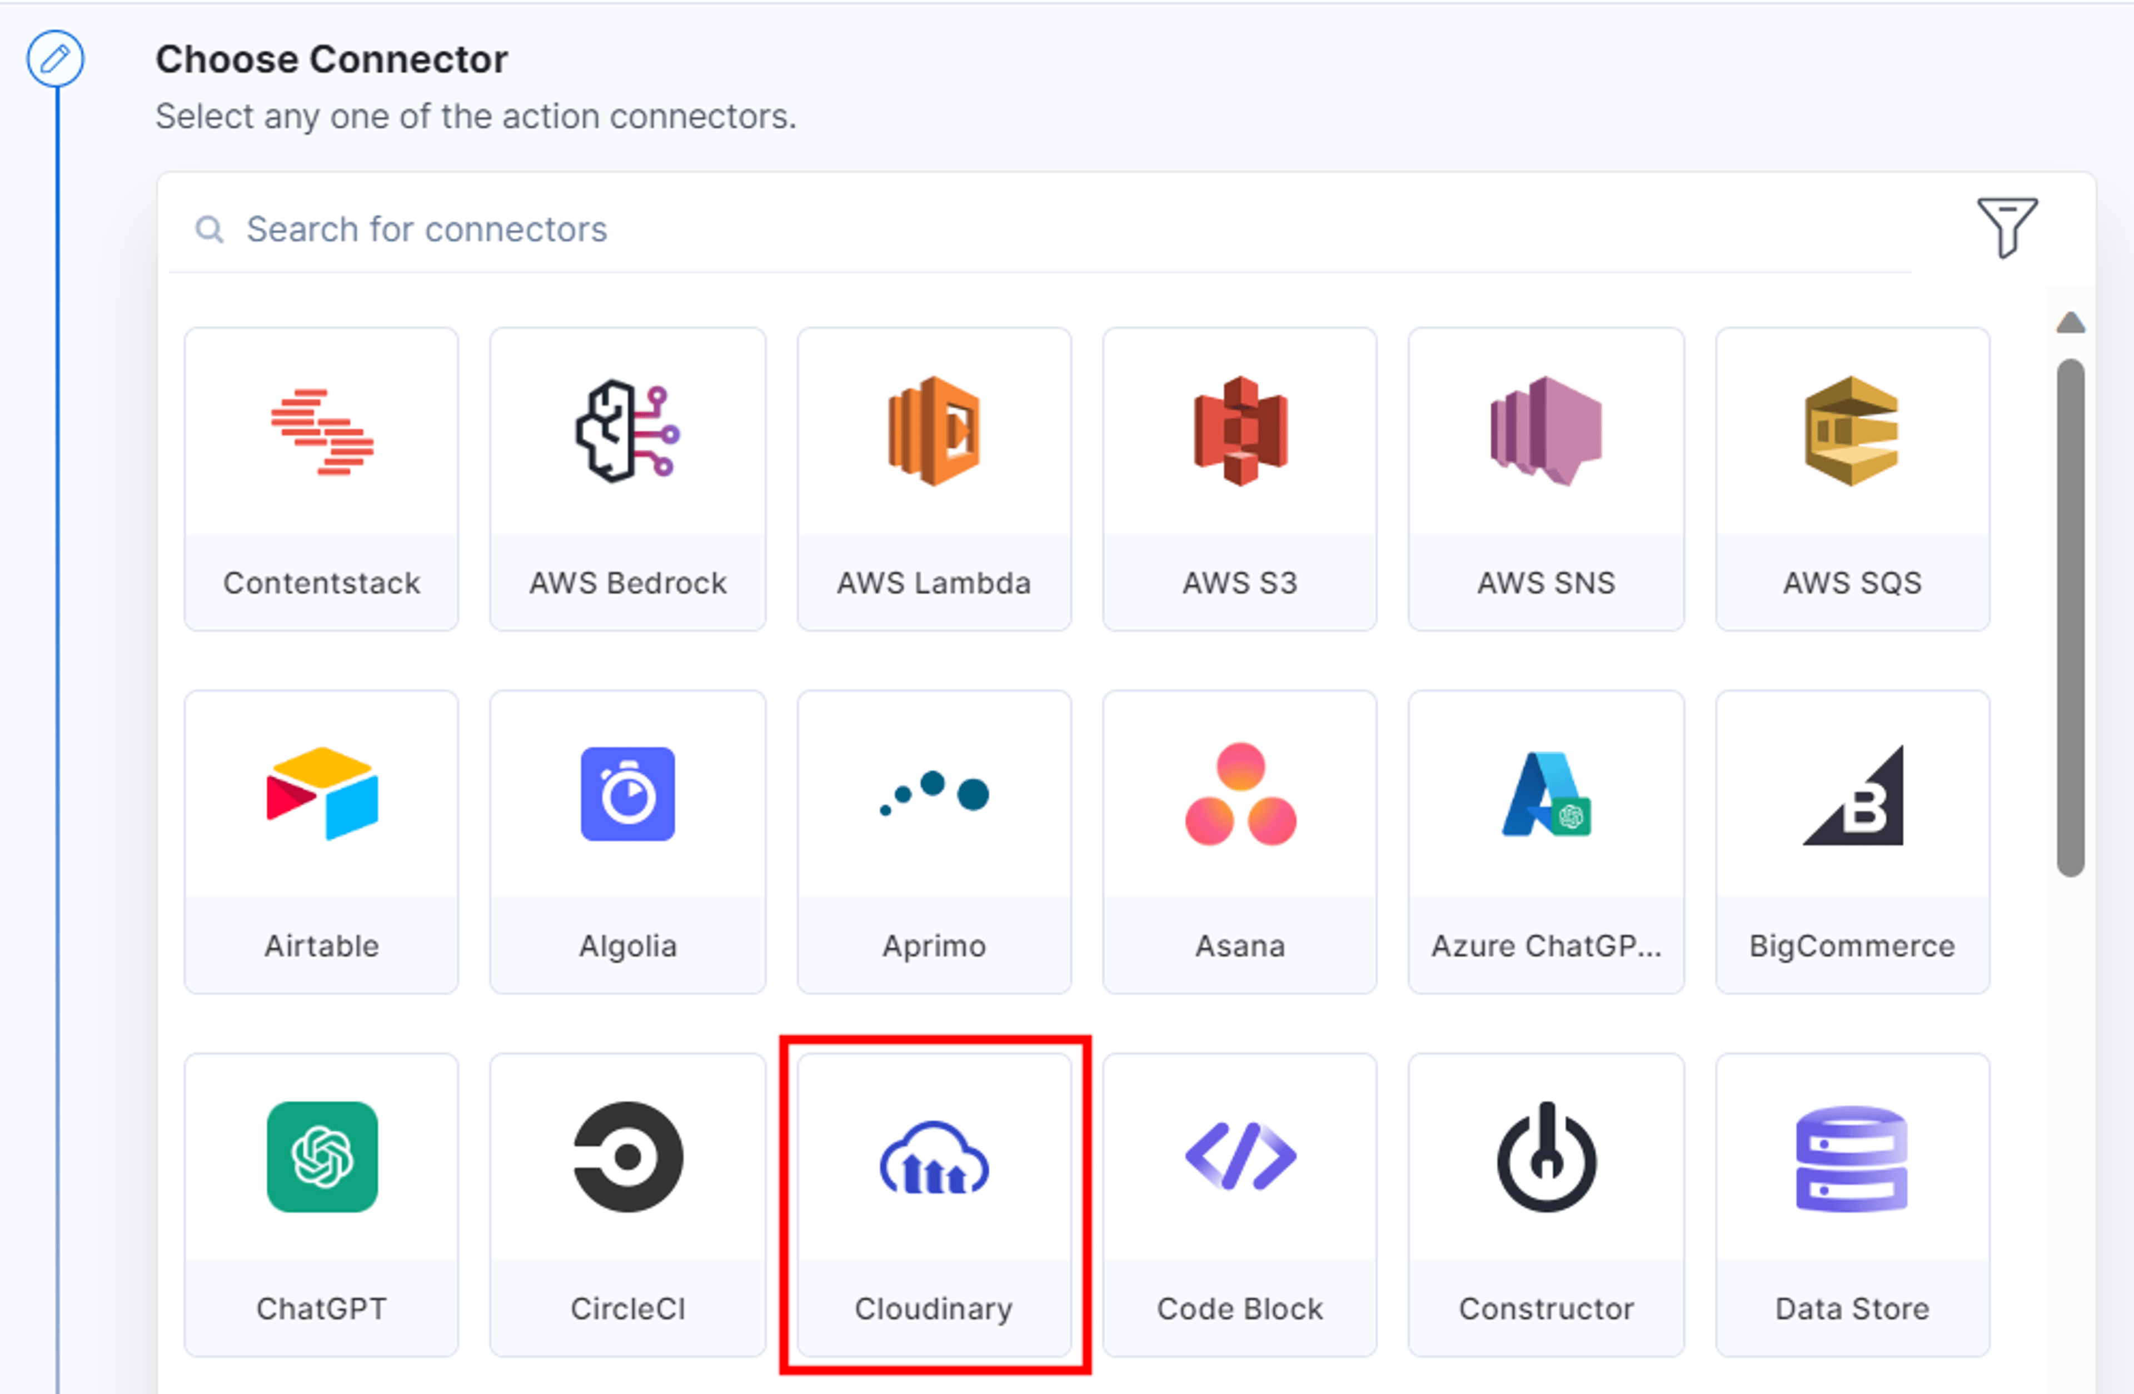Click the "Algolia" label

[627, 946]
